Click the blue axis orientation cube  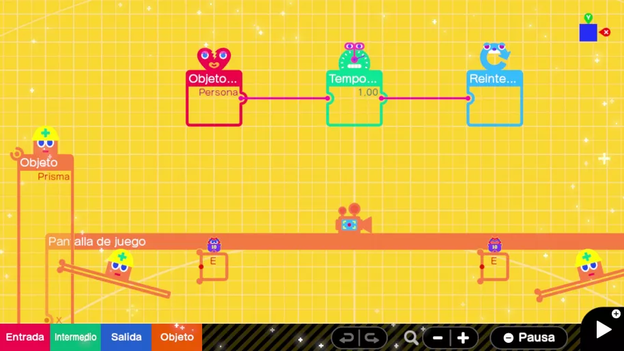pyautogui.click(x=588, y=33)
